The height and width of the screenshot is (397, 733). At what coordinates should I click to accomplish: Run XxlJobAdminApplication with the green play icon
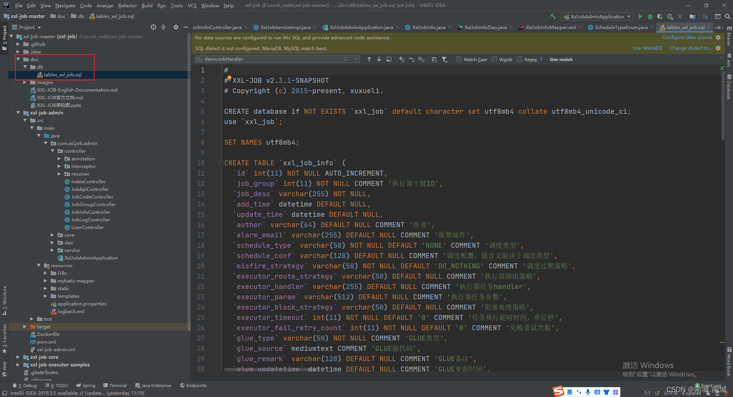pos(640,16)
